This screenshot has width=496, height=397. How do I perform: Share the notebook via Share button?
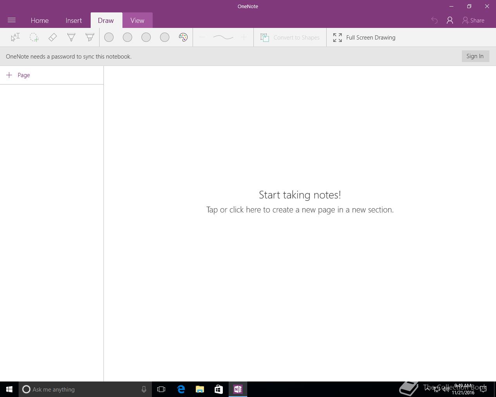point(473,20)
